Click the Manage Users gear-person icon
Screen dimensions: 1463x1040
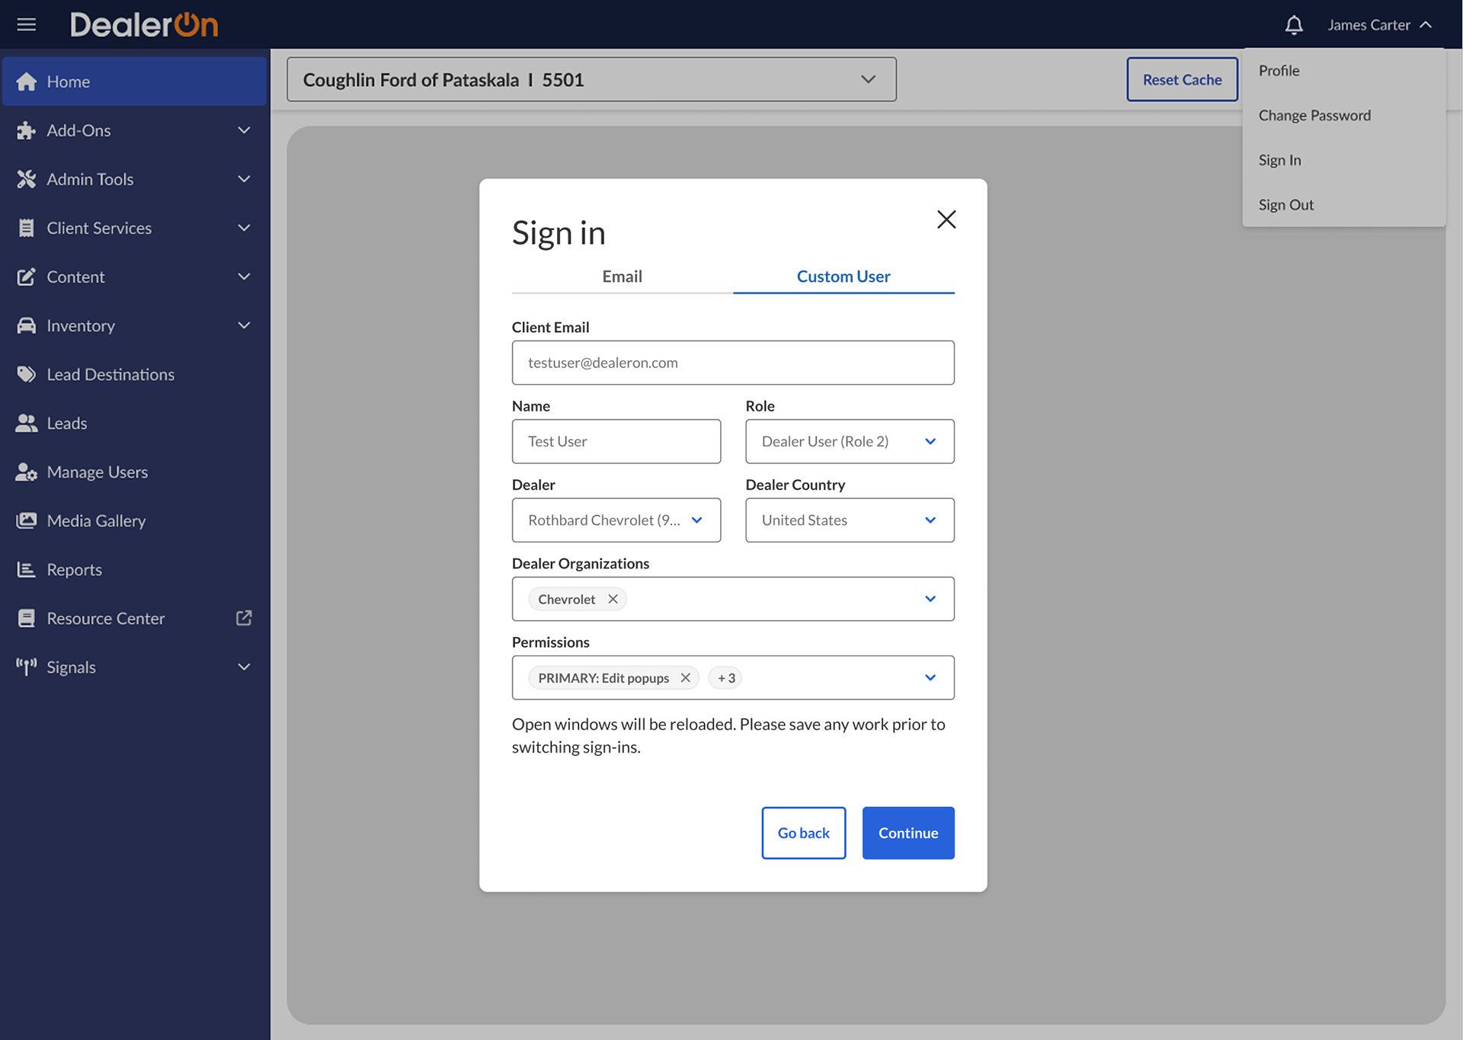(x=27, y=472)
